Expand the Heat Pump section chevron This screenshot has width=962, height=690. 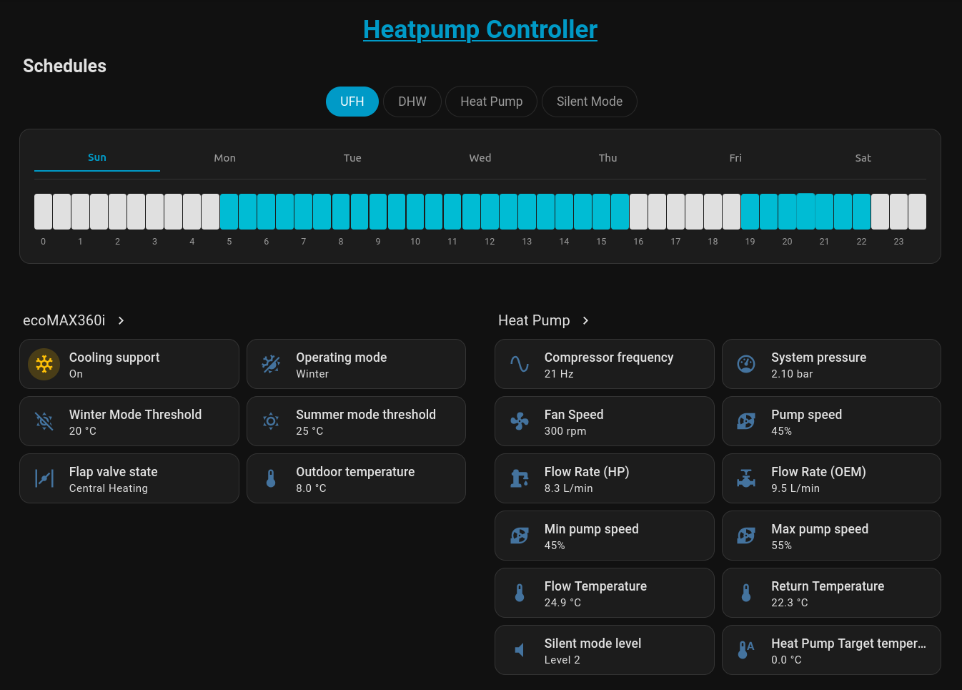pyautogui.click(x=586, y=320)
